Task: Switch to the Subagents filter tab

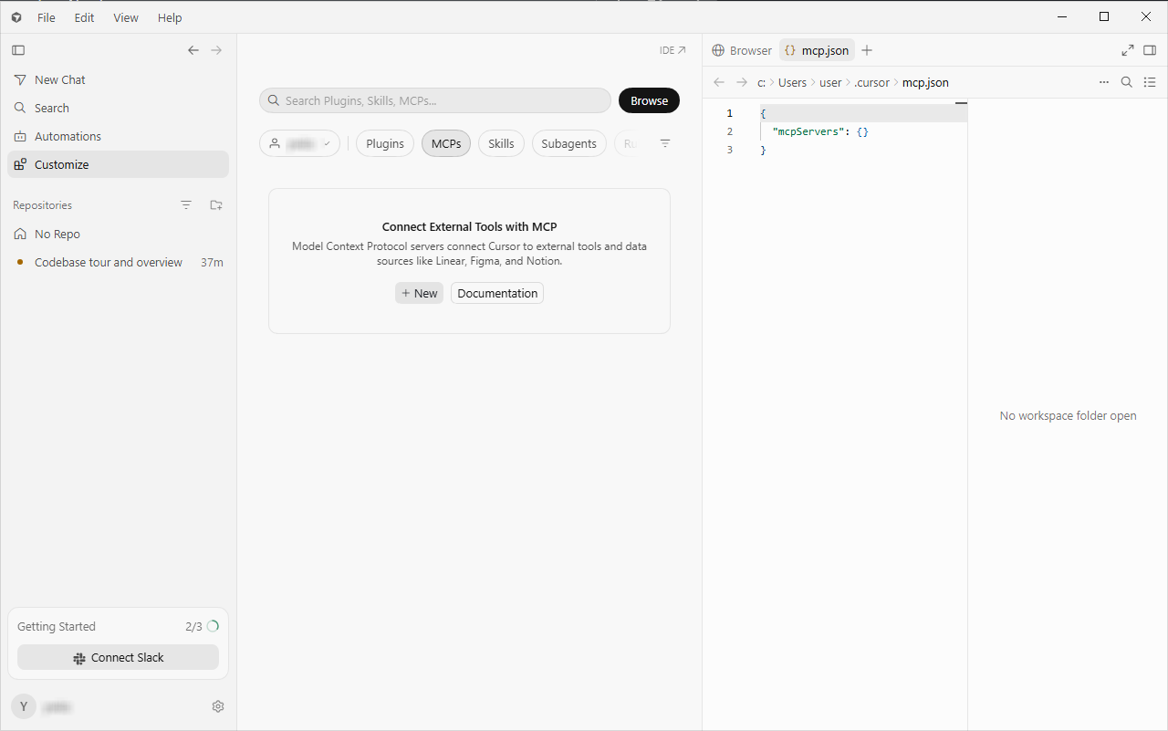Action: click(x=568, y=143)
